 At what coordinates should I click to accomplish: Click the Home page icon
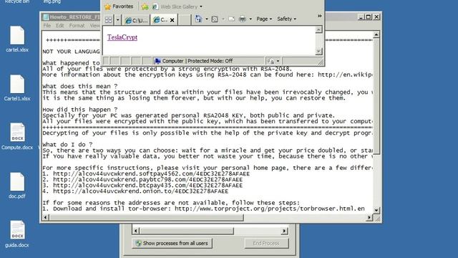(199, 19)
